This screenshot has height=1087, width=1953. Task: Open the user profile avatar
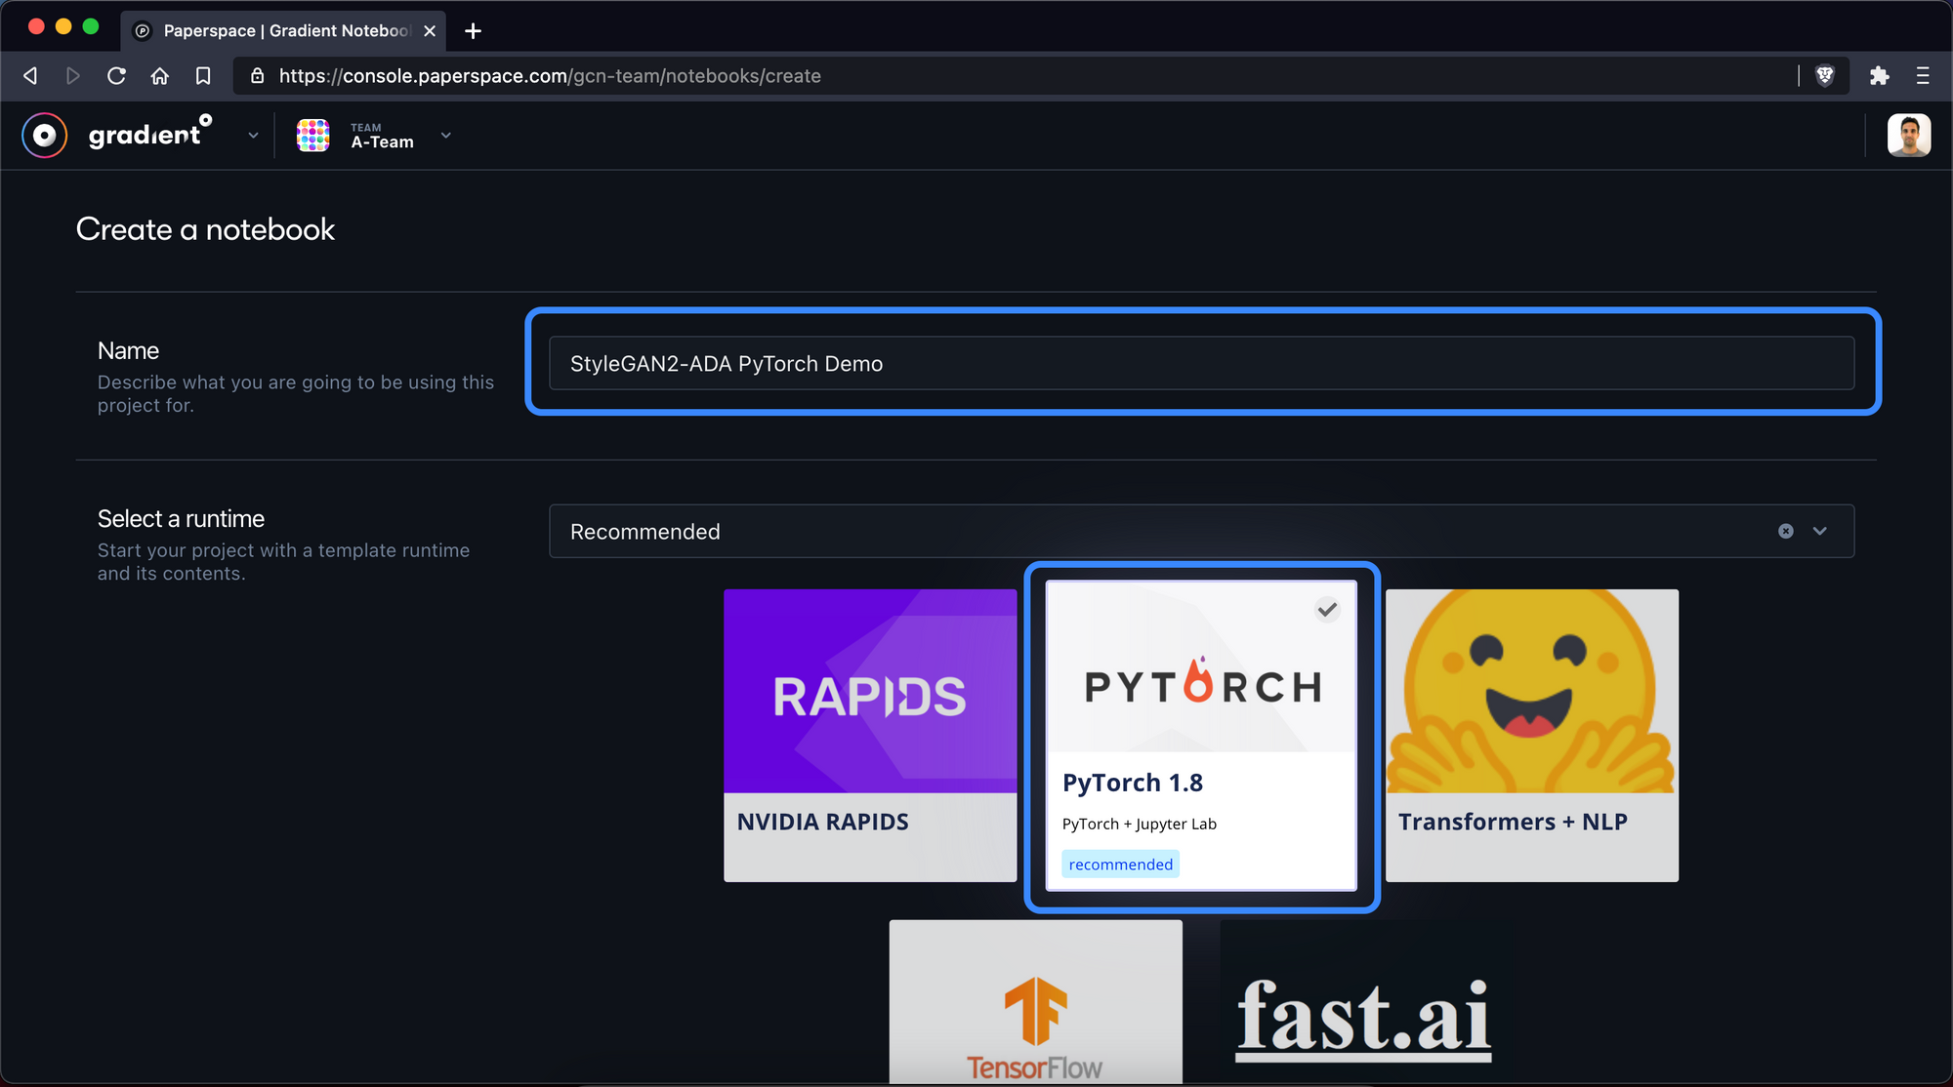click(1908, 136)
